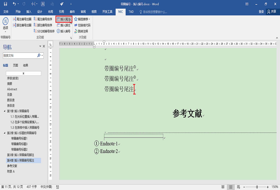Undo the last action

point(14,4)
